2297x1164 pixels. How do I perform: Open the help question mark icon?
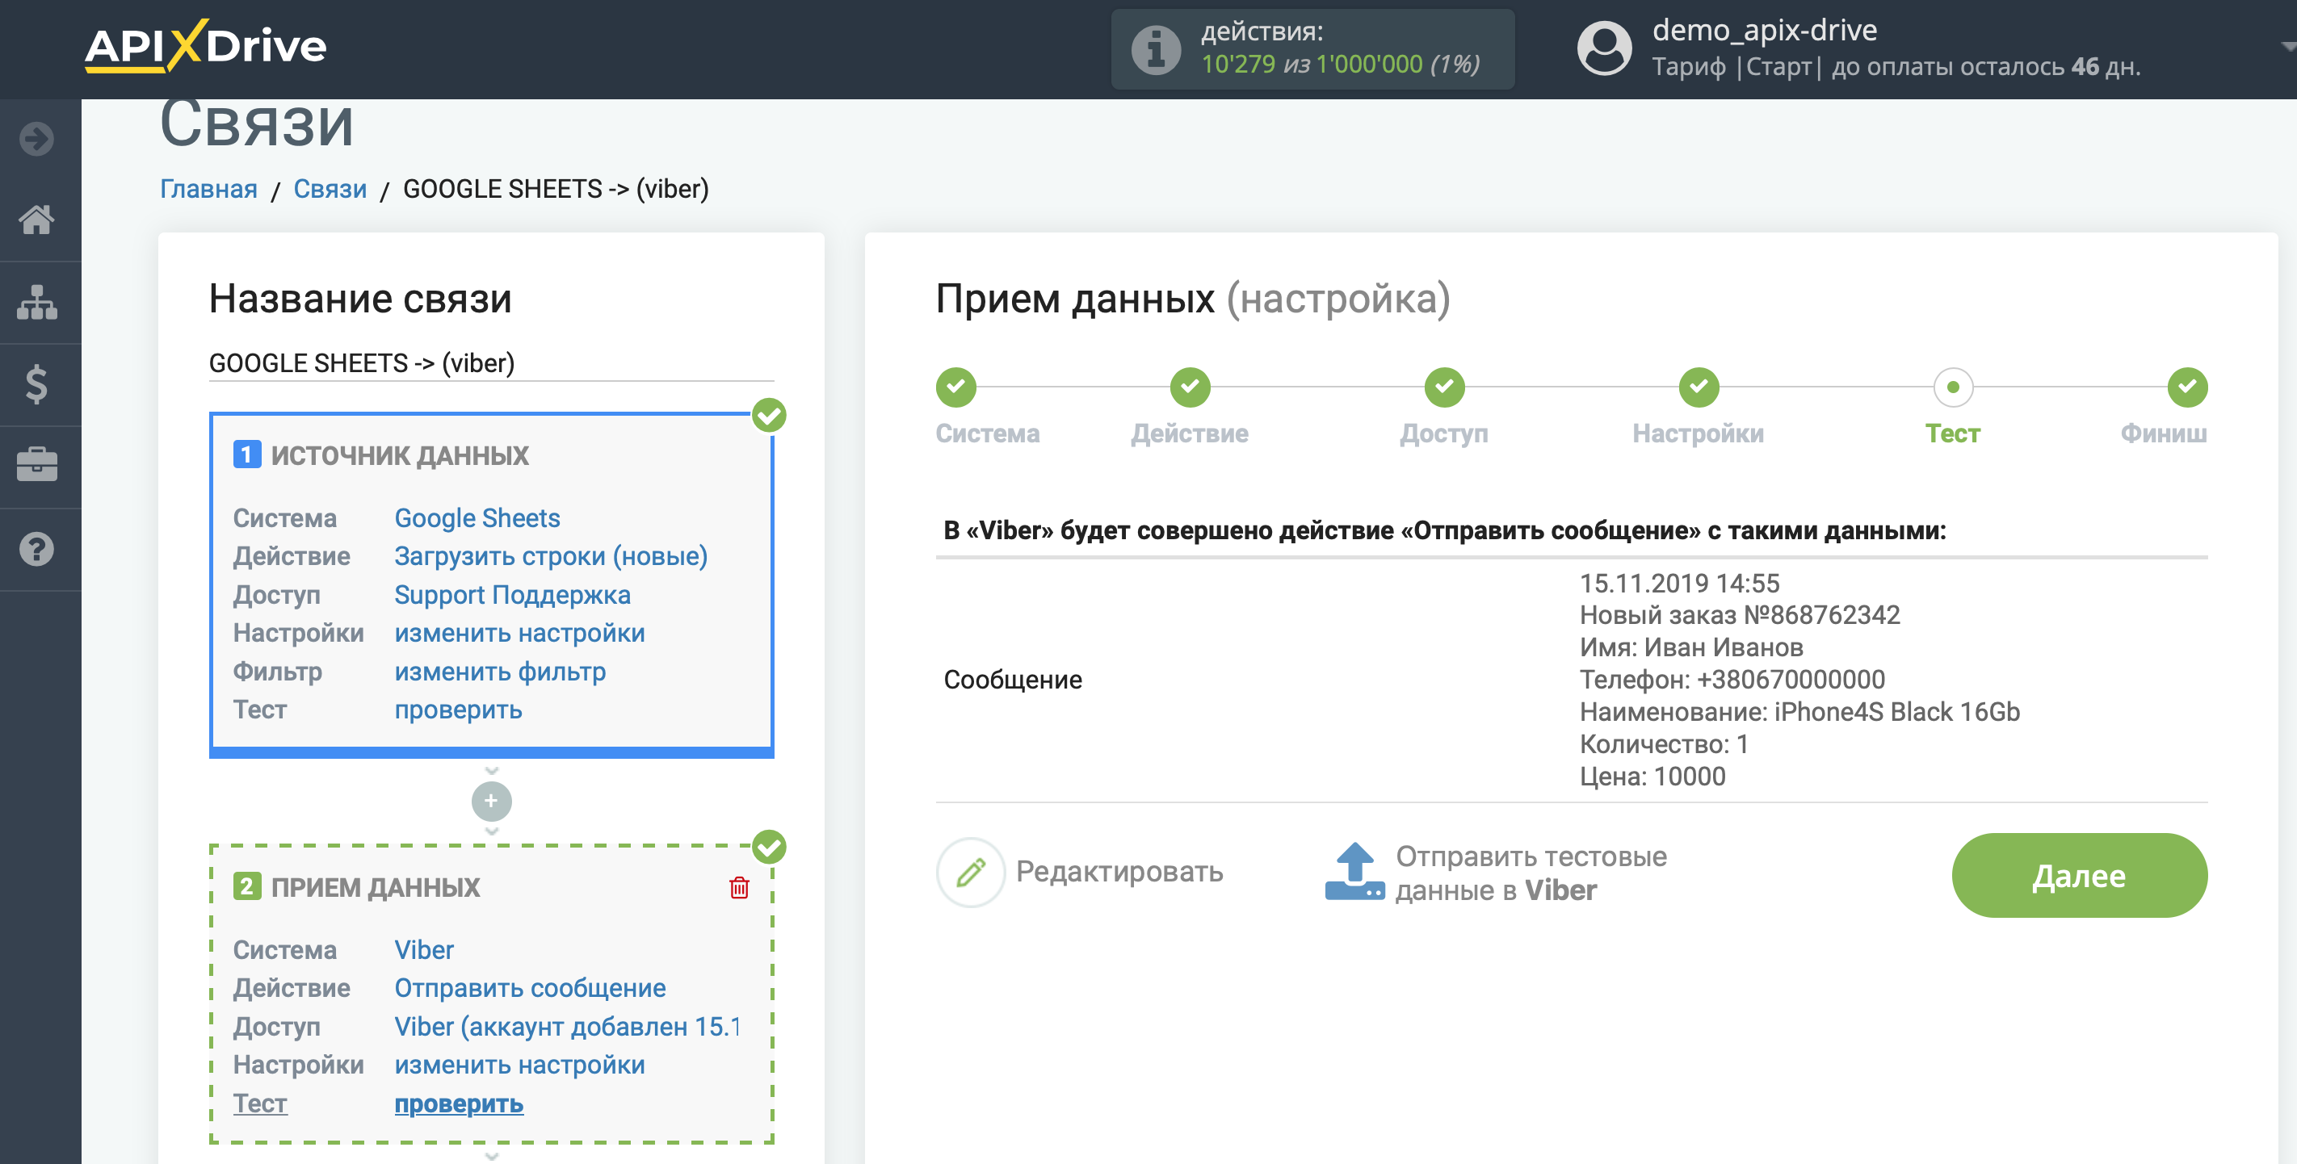(x=36, y=549)
